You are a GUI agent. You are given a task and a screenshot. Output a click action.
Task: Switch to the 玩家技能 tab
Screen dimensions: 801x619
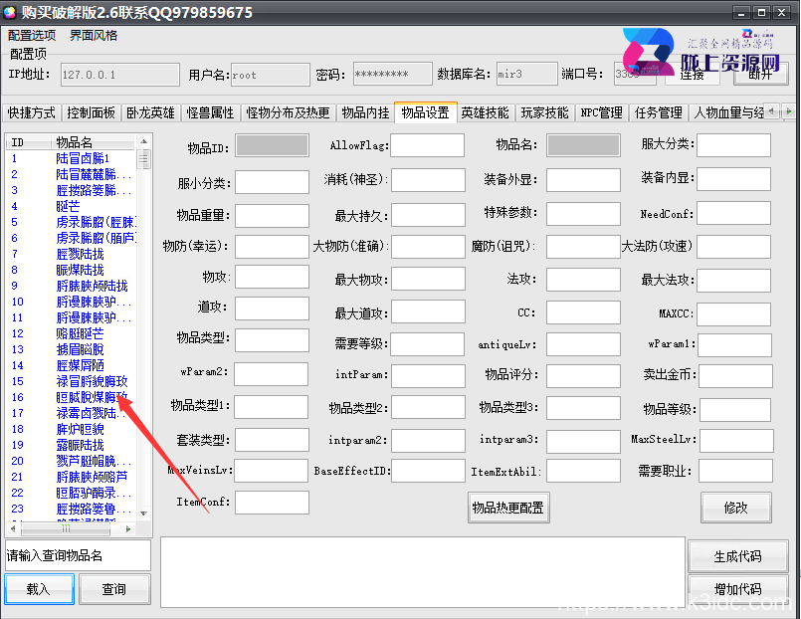(544, 112)
